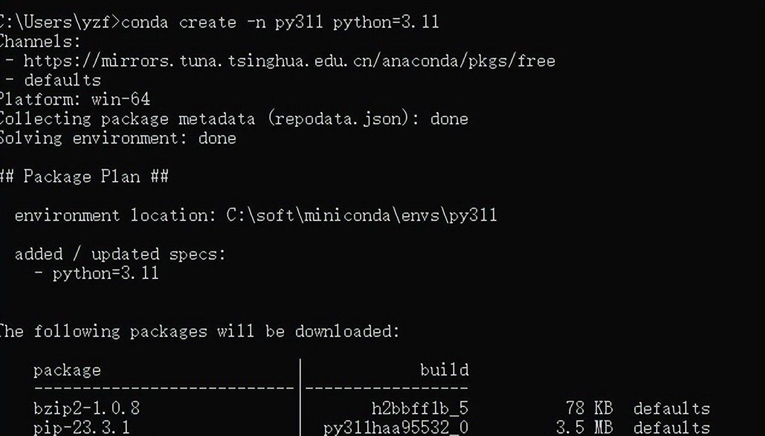The image size is (765, 436).
Task: Click the conda create command text
Action: point(280,23)
